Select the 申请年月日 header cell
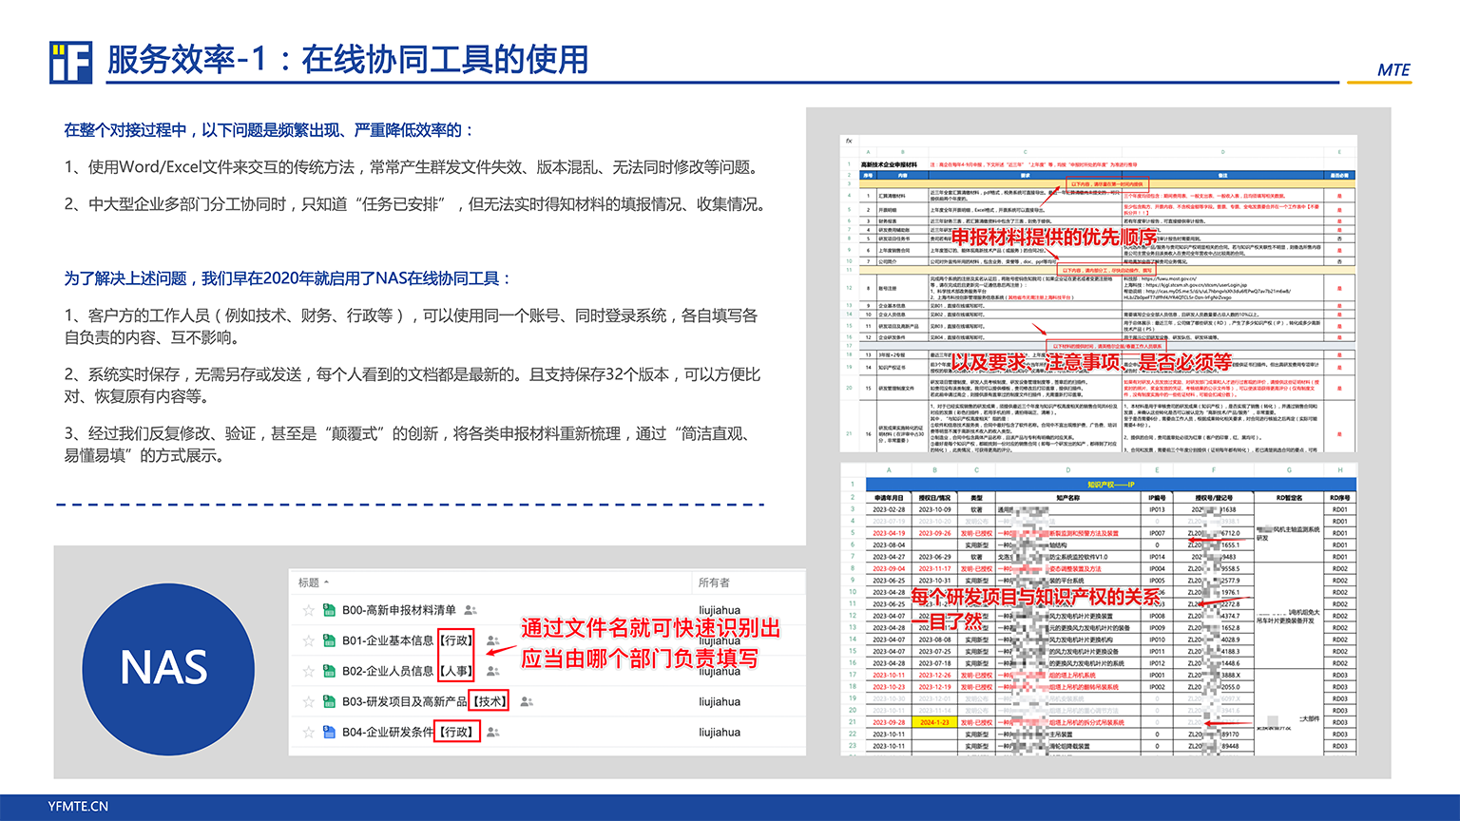The image size is (1460, 821). (889, 497)
